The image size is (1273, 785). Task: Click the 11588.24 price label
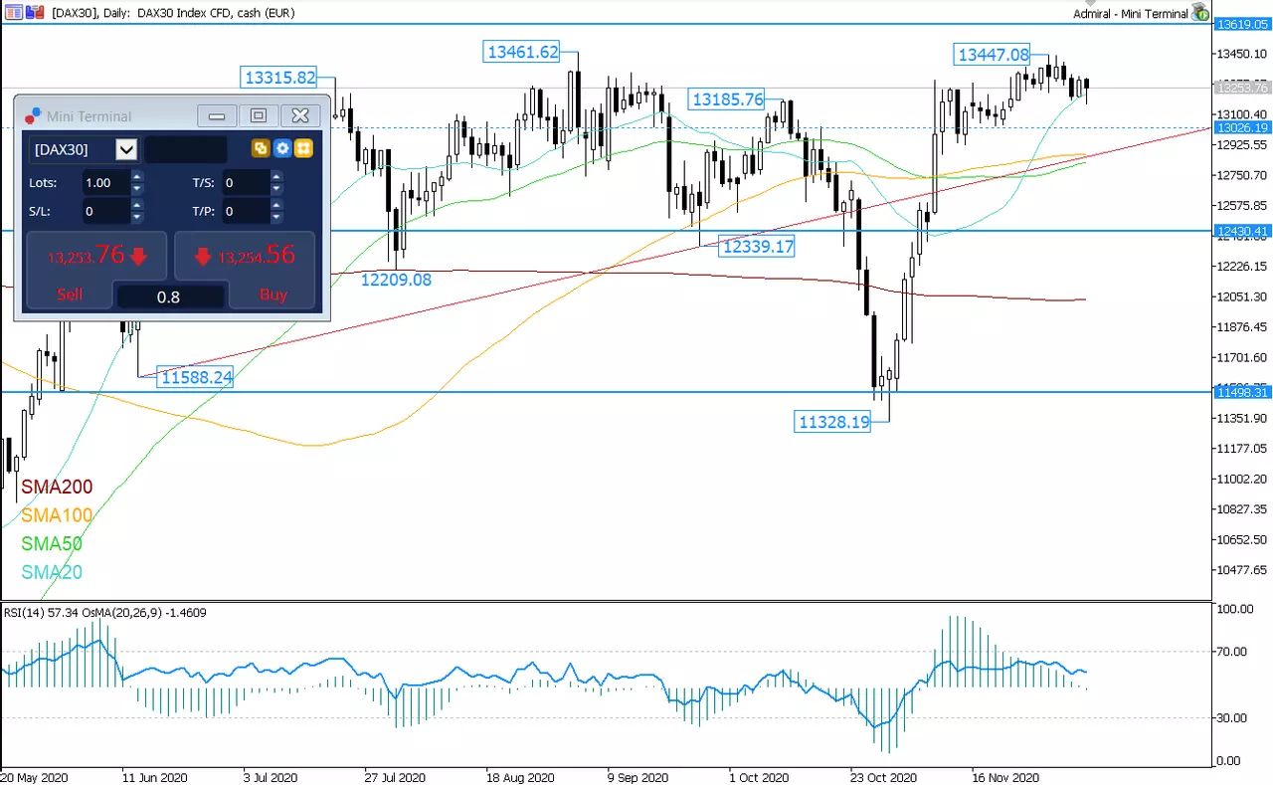tap(196, 377)
